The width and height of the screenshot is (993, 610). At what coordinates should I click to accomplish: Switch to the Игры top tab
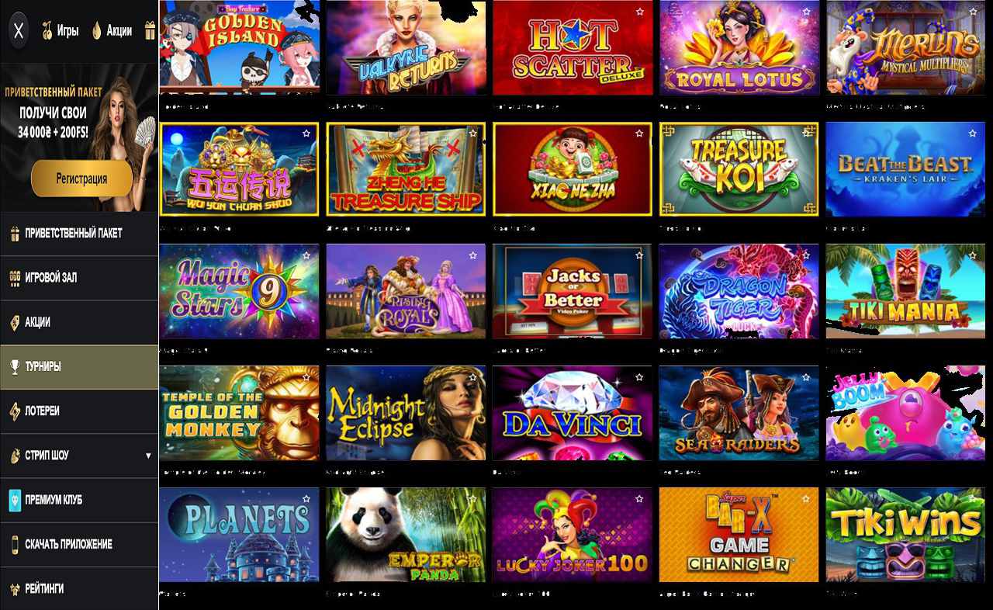(67, 31)
